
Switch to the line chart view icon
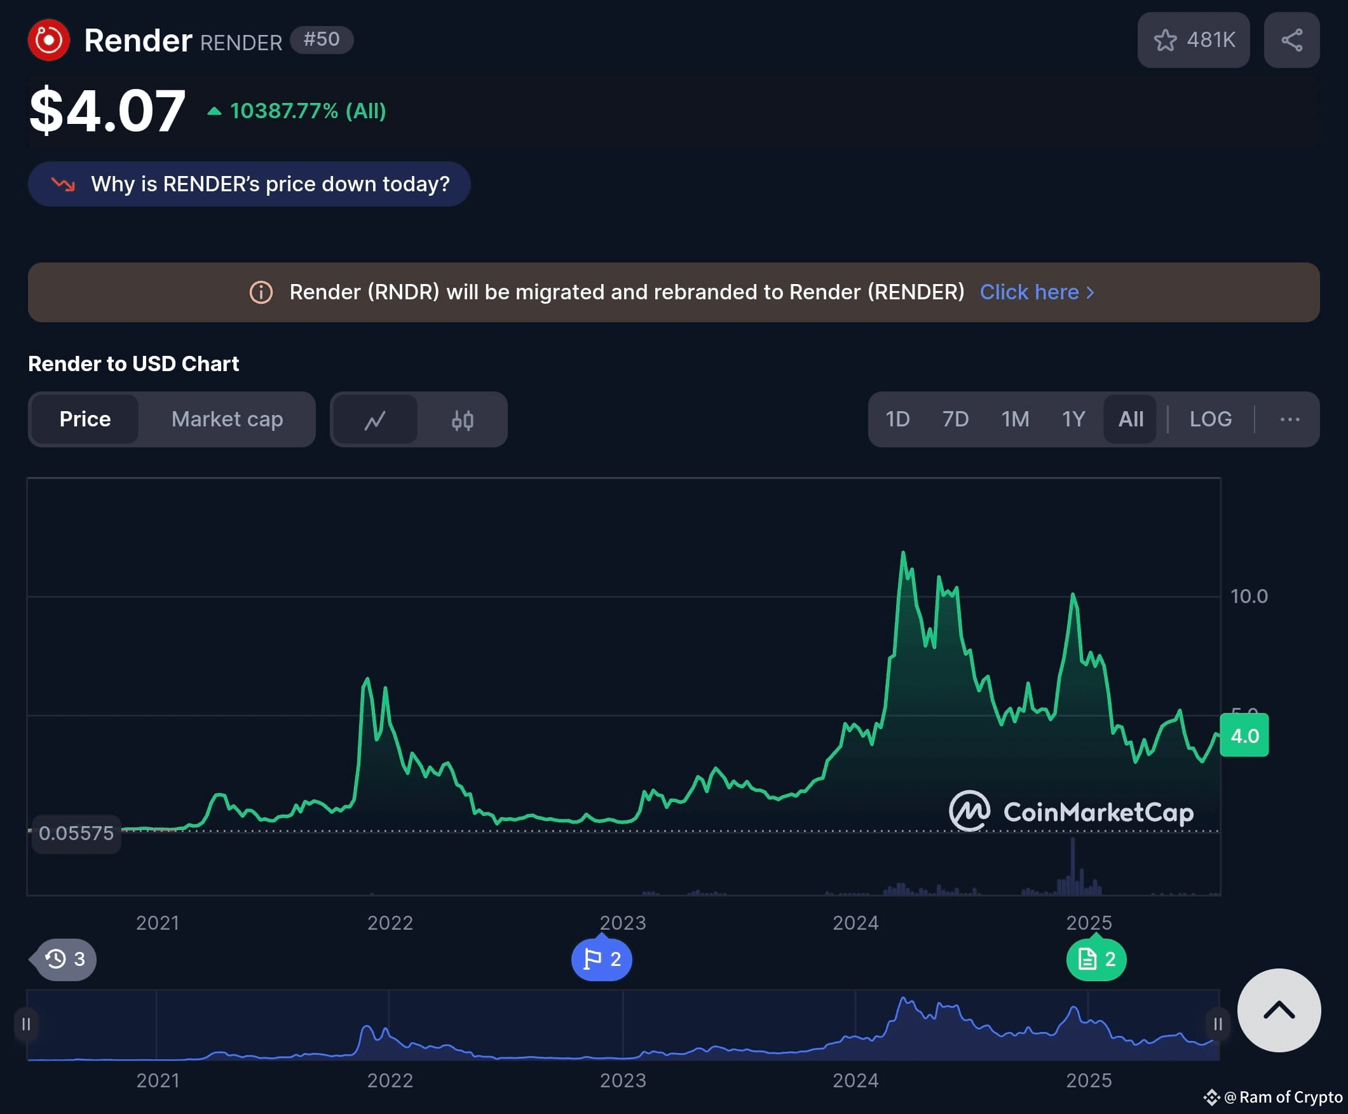[x=376, y=419]
